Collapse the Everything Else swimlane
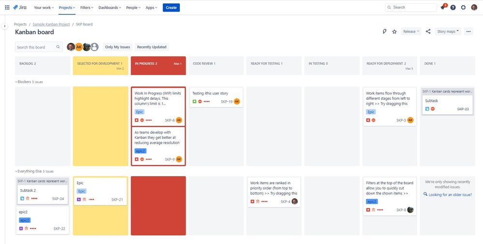The height and width of the screenshot is (244, 483). [16, 172]
